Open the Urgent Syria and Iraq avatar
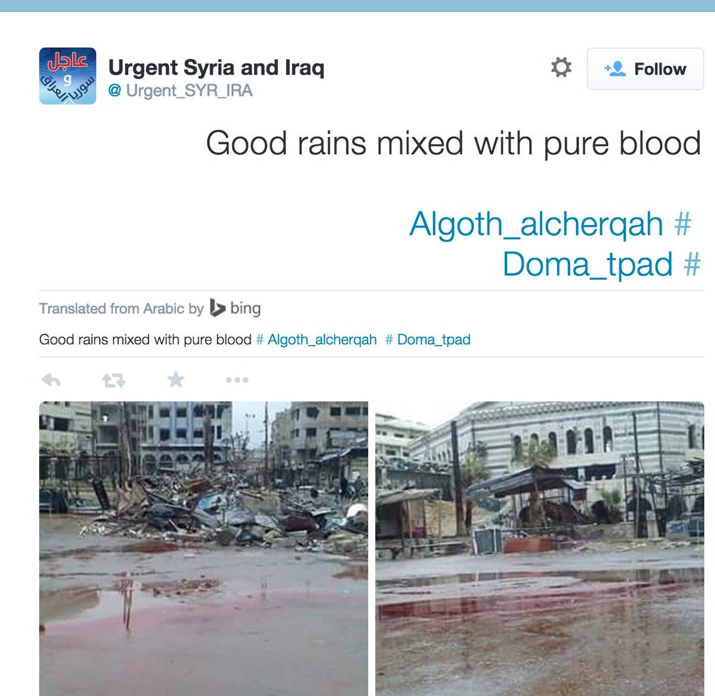715x696 pixels. pyautogui.click(x=68, y=76)
